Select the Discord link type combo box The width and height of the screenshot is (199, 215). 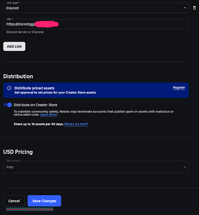pyautogui.click(x=96, y=8)
